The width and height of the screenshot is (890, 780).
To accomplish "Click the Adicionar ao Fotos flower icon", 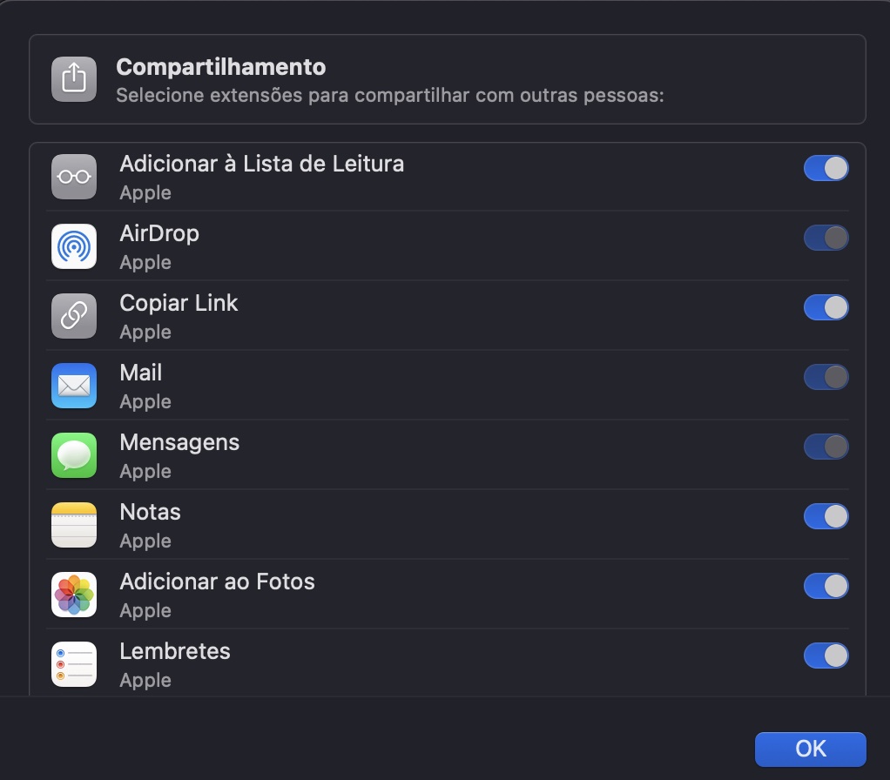I will point(74,595).
